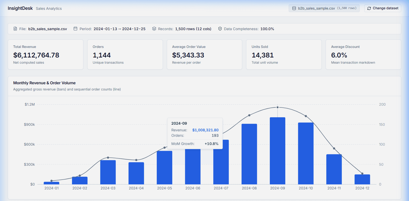
Task: Click the 2024-04 revenue bar
Action: point(136,173)
